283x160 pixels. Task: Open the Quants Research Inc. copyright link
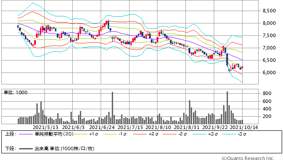248,158
